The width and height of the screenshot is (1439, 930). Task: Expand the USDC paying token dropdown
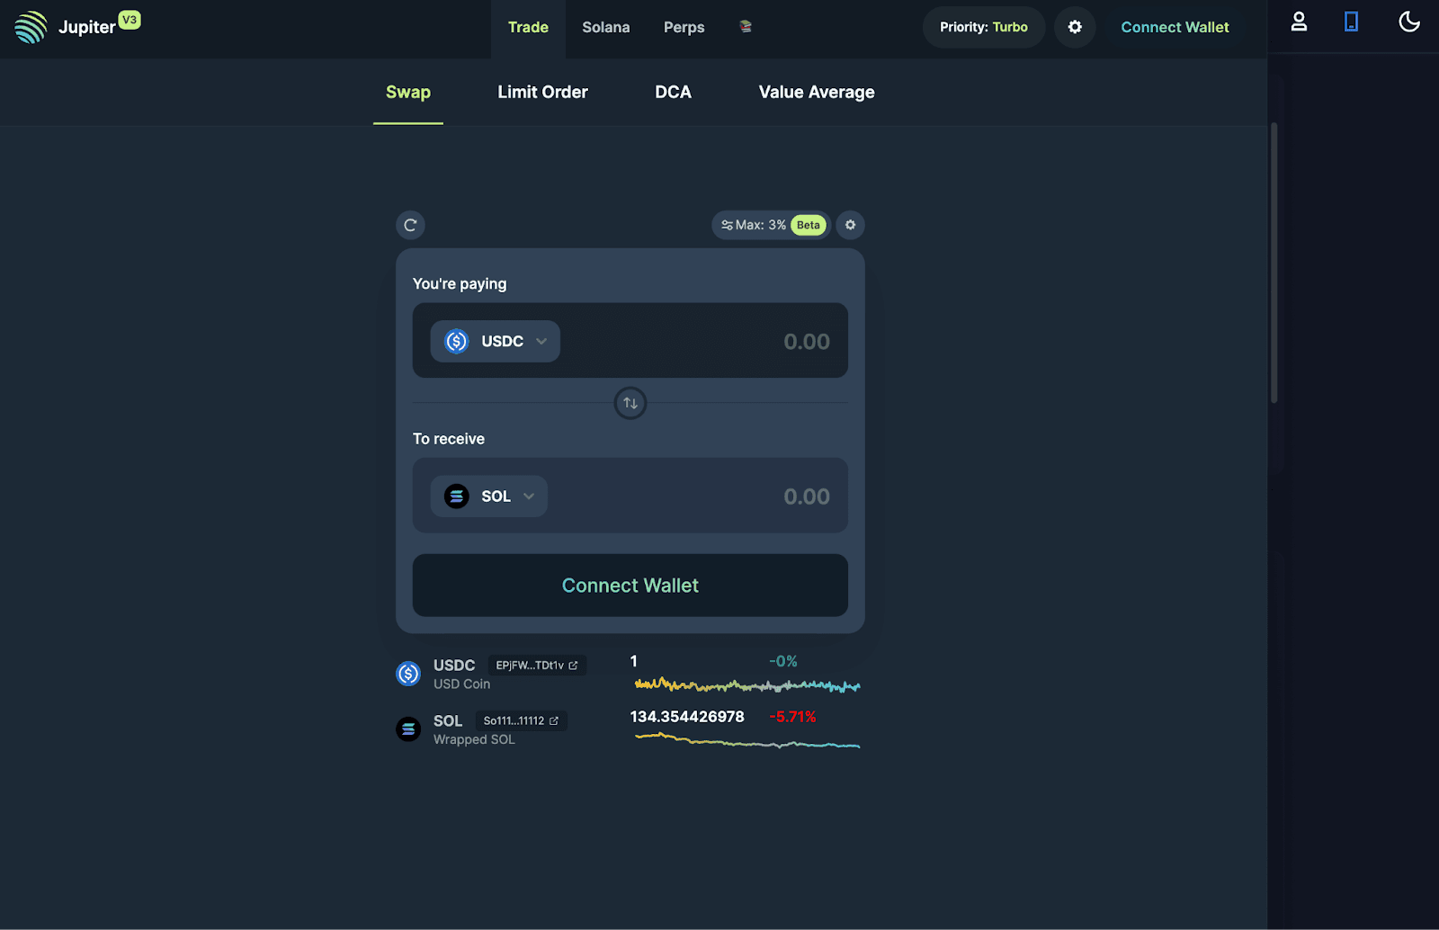pyautogui.click(x=496, y=342)
